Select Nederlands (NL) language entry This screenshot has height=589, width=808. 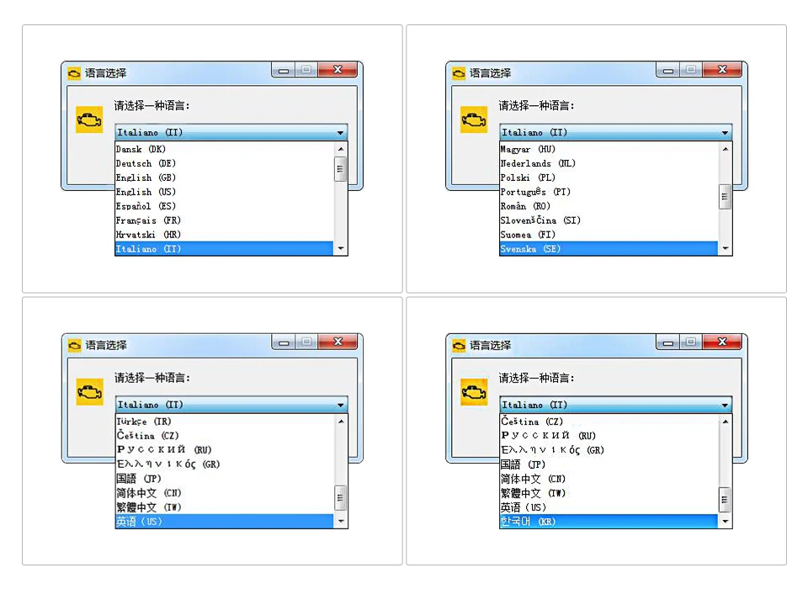click(609, 163)
